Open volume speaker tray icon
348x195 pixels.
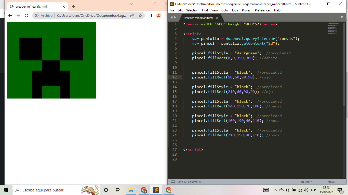pos(306,190)
